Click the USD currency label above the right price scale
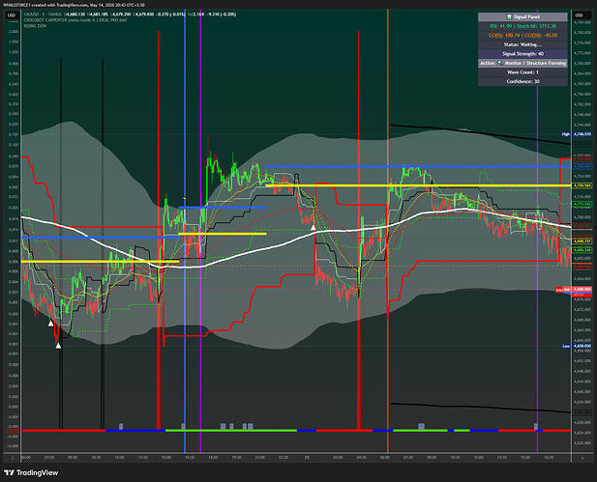597x482 pixels. point(580,15)
